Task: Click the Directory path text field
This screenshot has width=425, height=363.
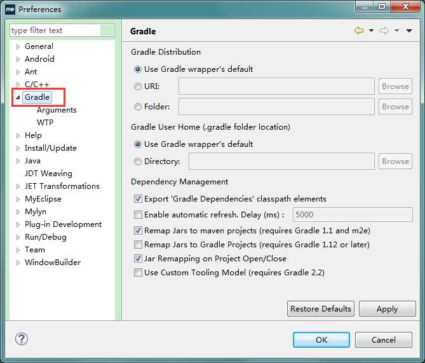Action: pos(281,161)
